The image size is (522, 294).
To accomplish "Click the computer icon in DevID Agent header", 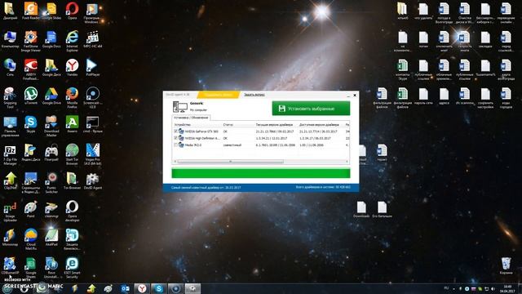I will [x=180, y=107].
